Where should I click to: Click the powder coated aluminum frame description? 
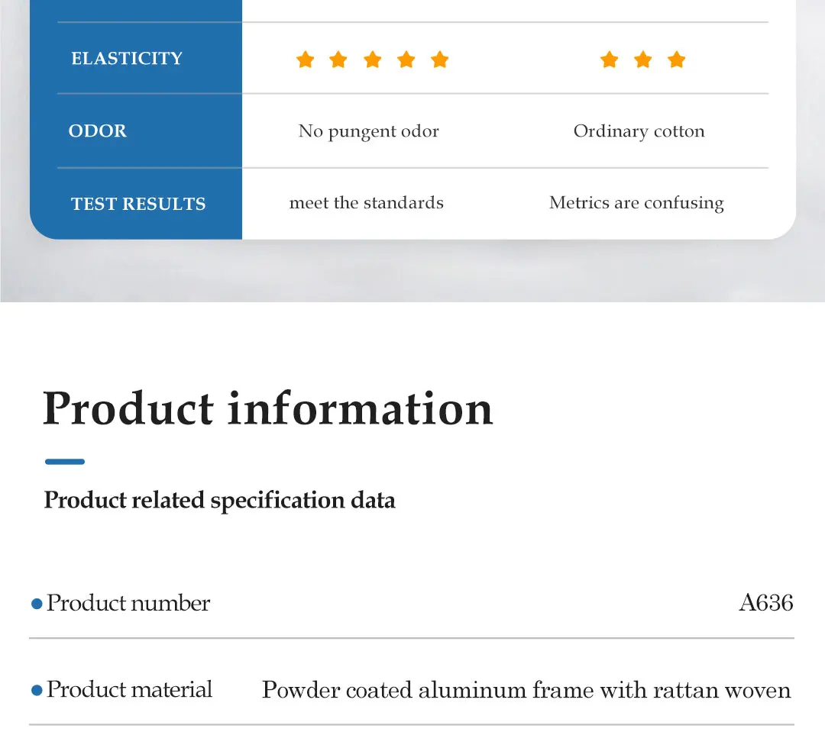(x=526, y=690)
